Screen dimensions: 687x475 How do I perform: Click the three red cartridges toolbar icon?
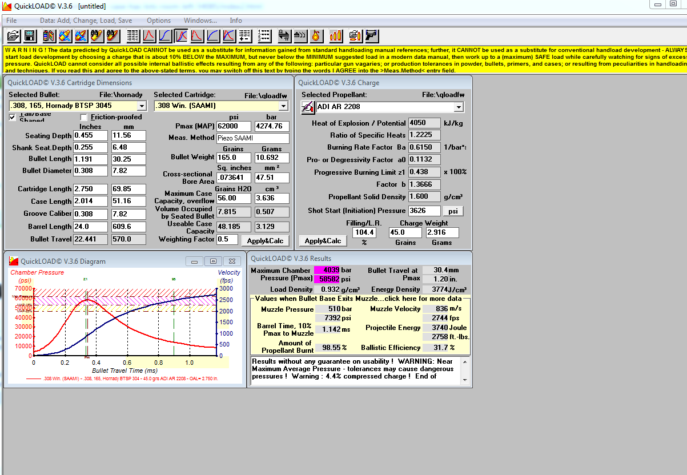[336, 36]
